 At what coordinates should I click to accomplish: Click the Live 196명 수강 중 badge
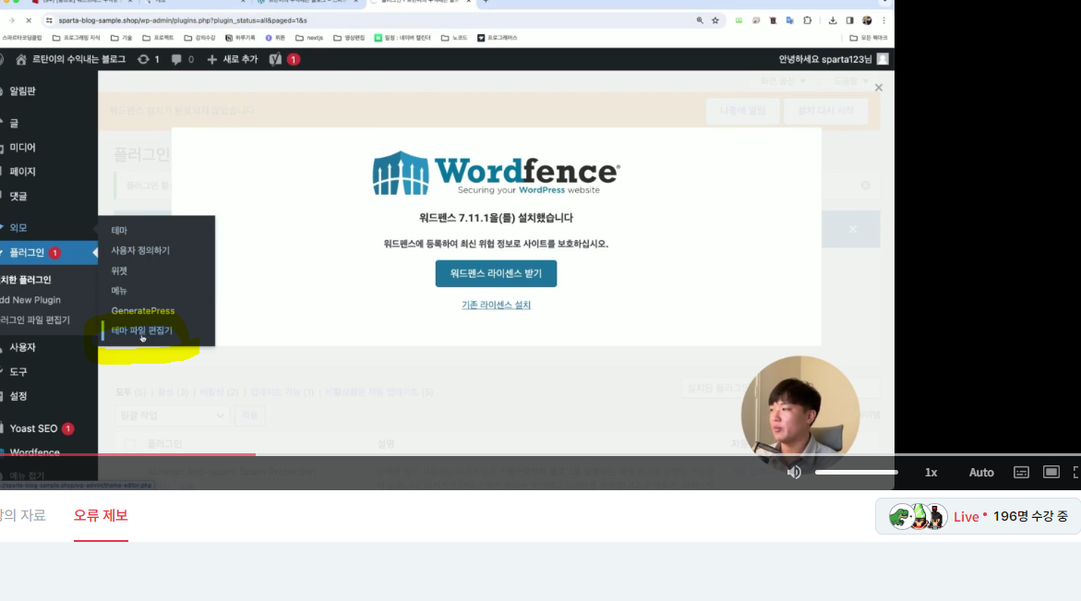pos(978,516)
